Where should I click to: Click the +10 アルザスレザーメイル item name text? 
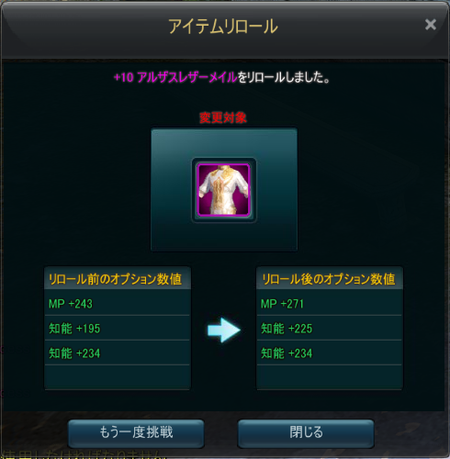pos(175,77)
